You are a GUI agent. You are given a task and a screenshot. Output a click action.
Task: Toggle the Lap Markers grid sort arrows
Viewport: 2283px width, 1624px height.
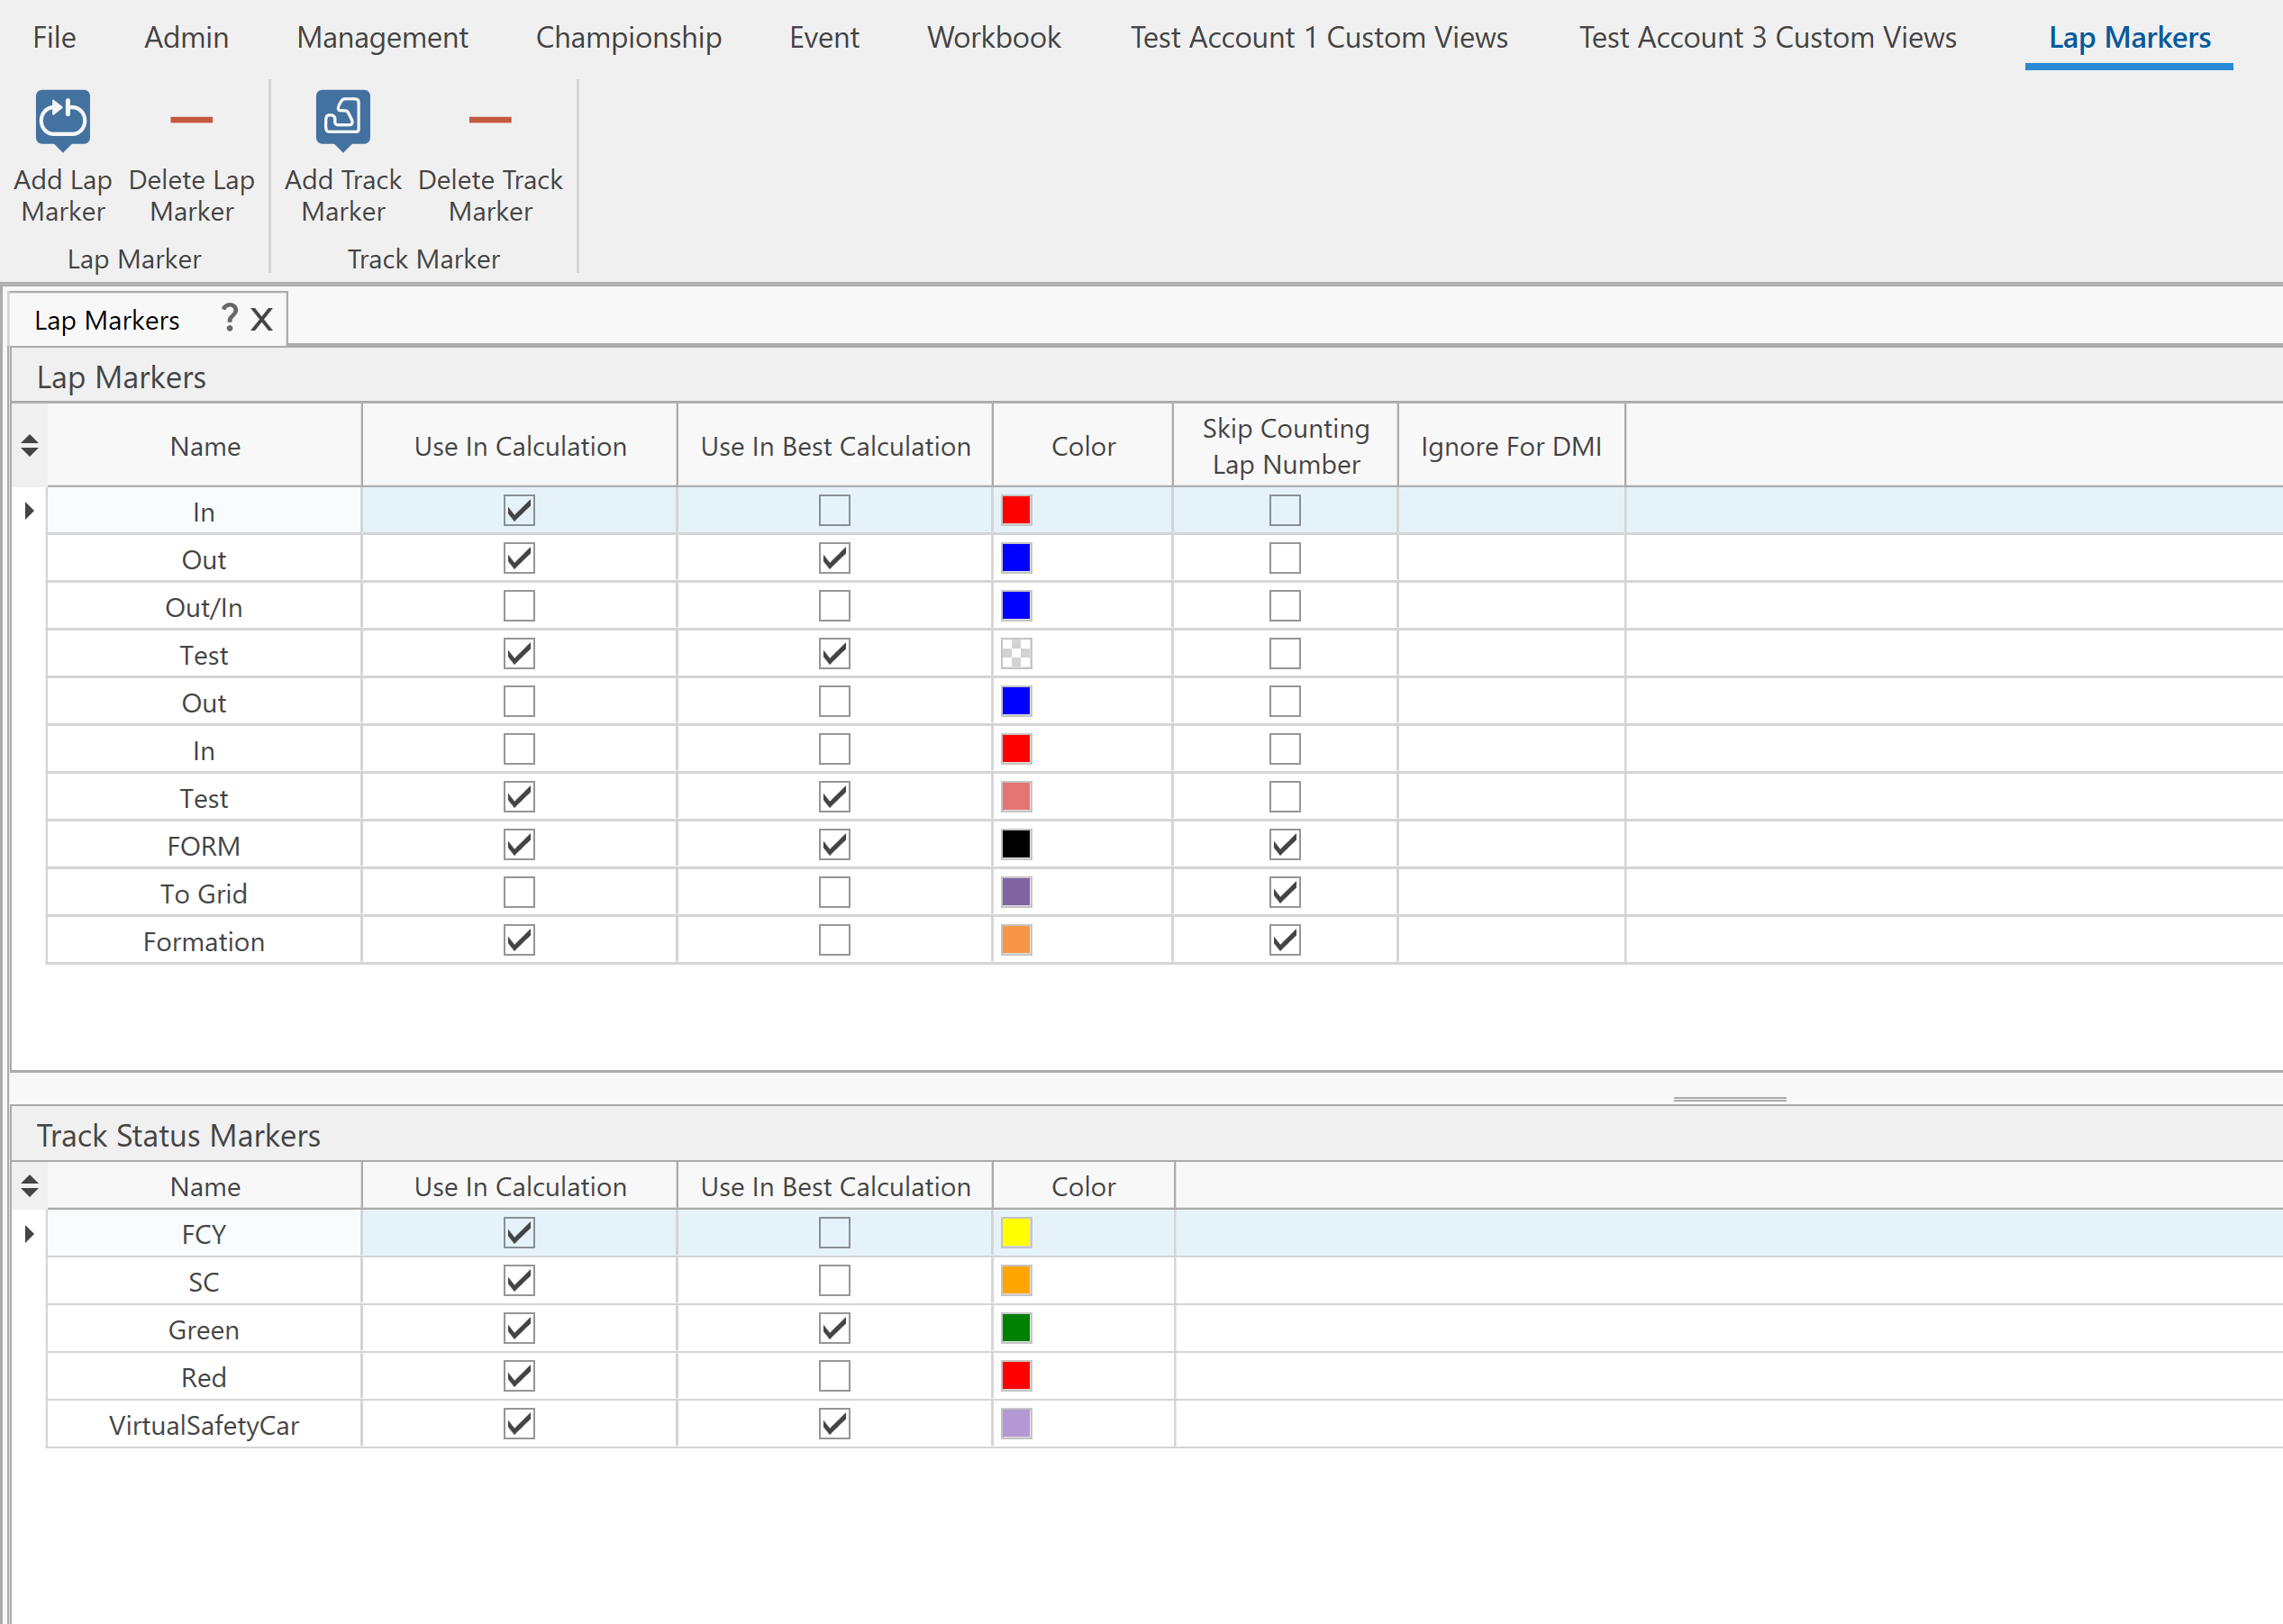click(30, 446)
